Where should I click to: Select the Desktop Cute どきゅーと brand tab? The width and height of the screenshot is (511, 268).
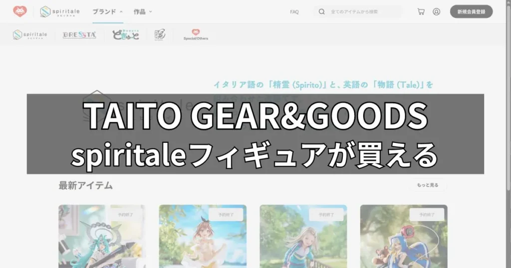point(126,34)
